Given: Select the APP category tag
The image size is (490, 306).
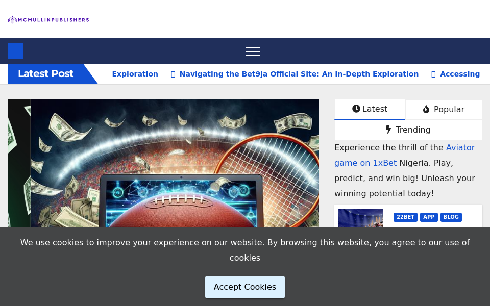Looking at the screenshot, I should [429, 217].
